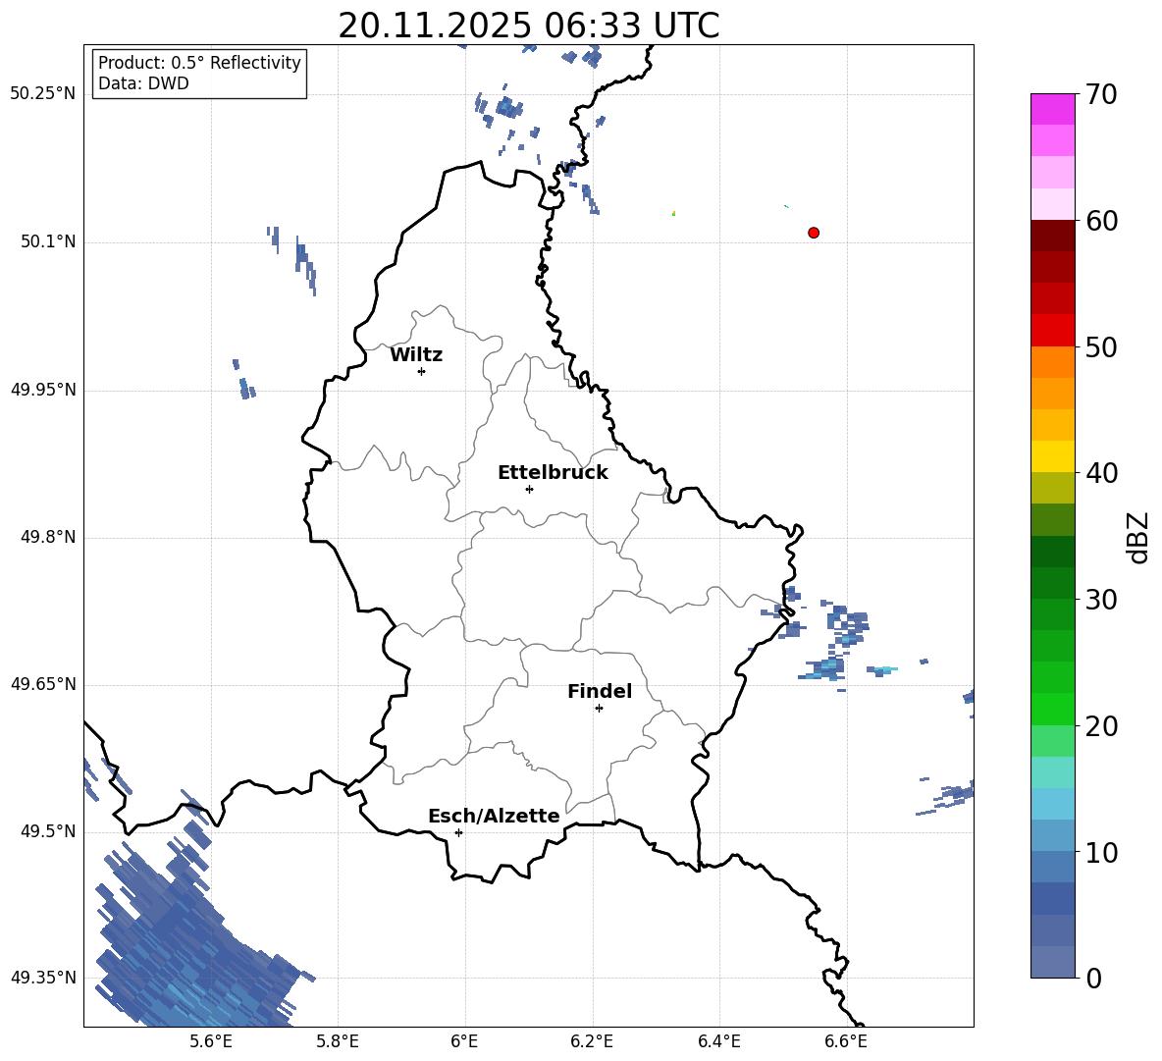The image size is (1162, 1061).
Task: Click the 49.35°N latitude tick label
Action: tap(43, 978)
